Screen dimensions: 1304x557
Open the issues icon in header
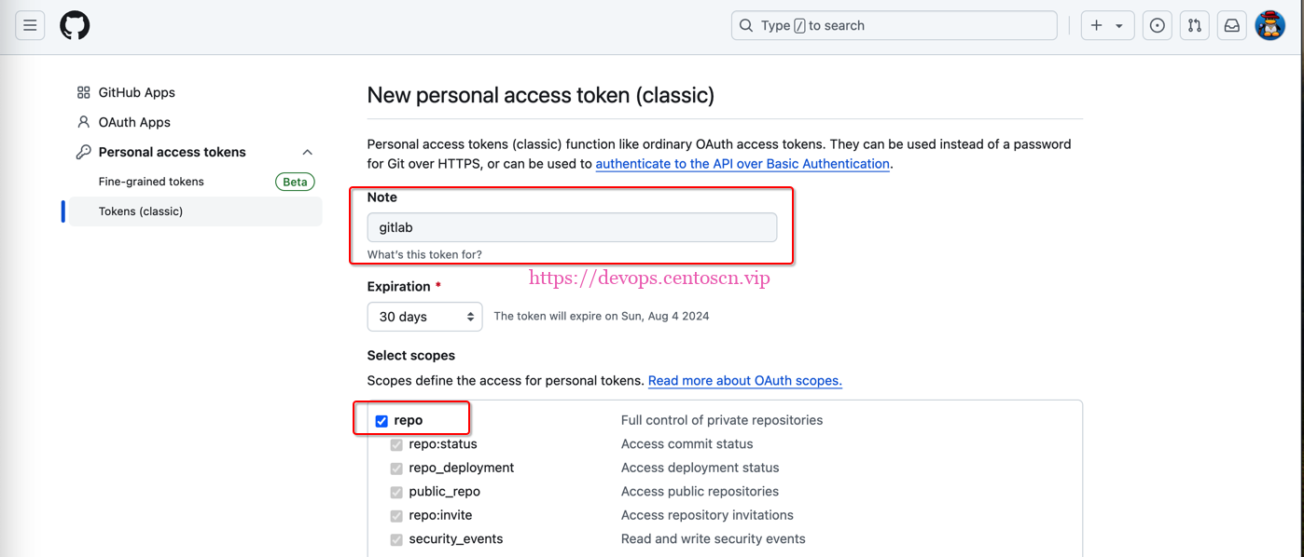point(1157,26)
